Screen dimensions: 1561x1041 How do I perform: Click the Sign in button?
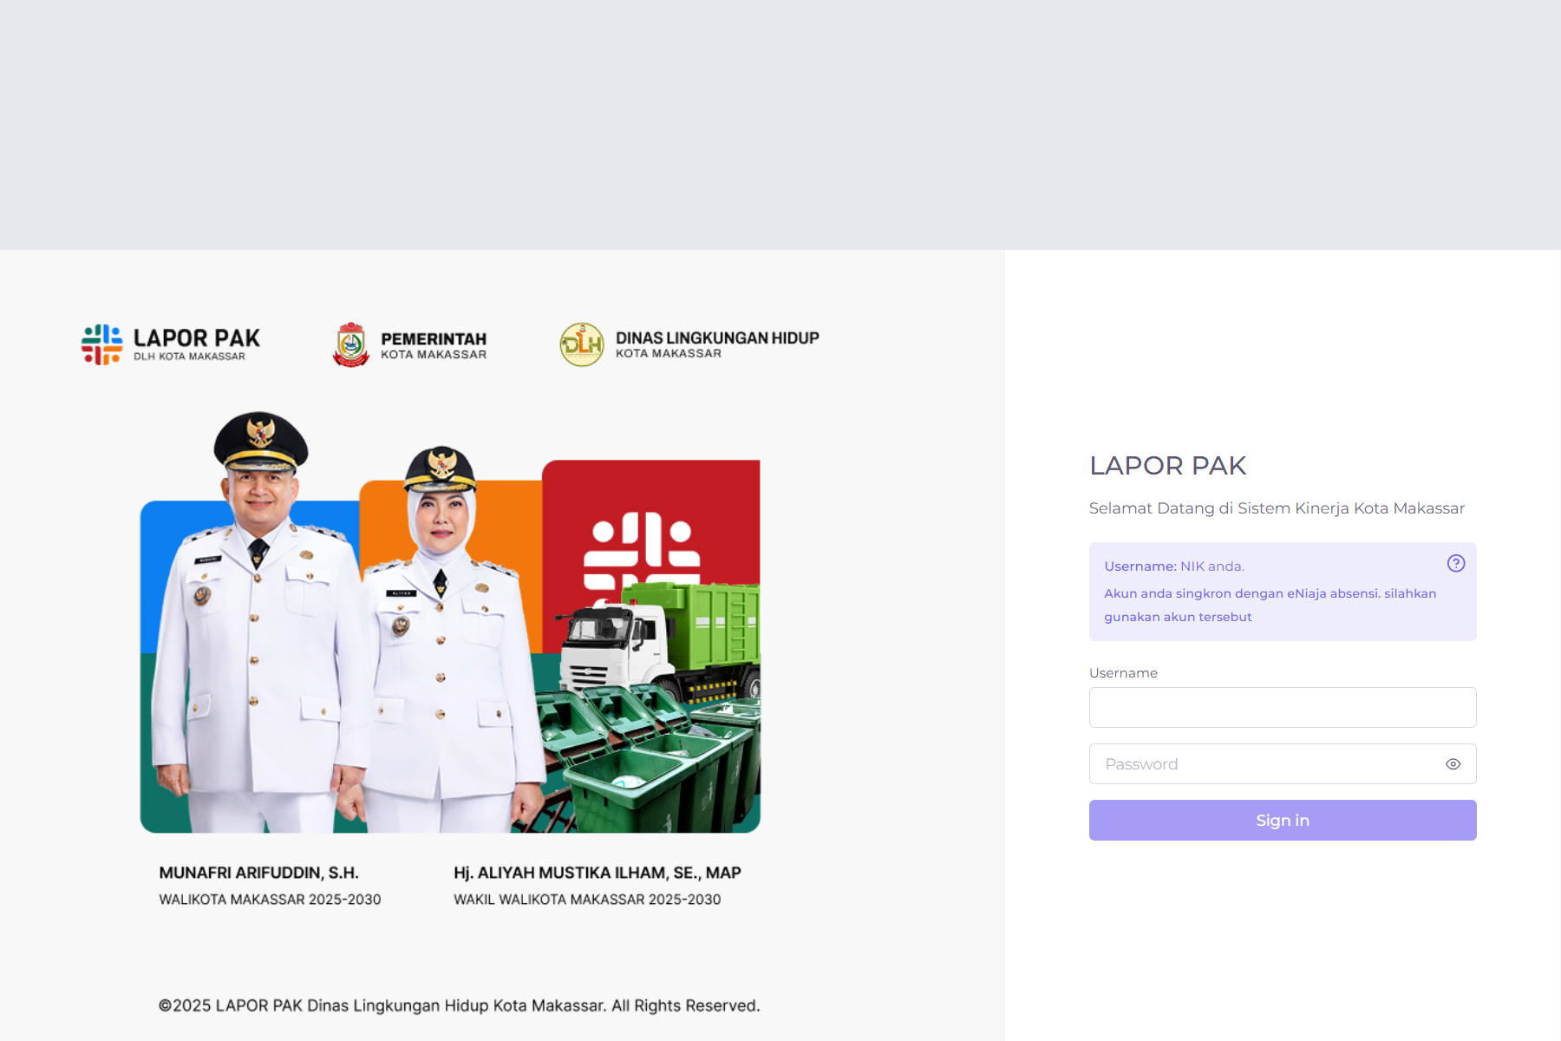coord(1283,820)
